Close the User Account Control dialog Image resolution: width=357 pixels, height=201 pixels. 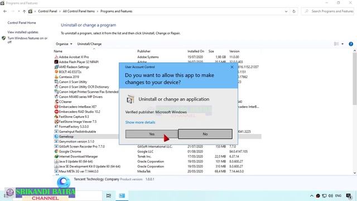point(232,67)
